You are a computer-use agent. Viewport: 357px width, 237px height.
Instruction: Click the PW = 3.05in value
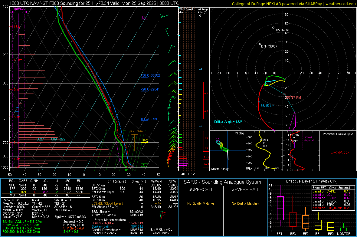coord(11,200)
